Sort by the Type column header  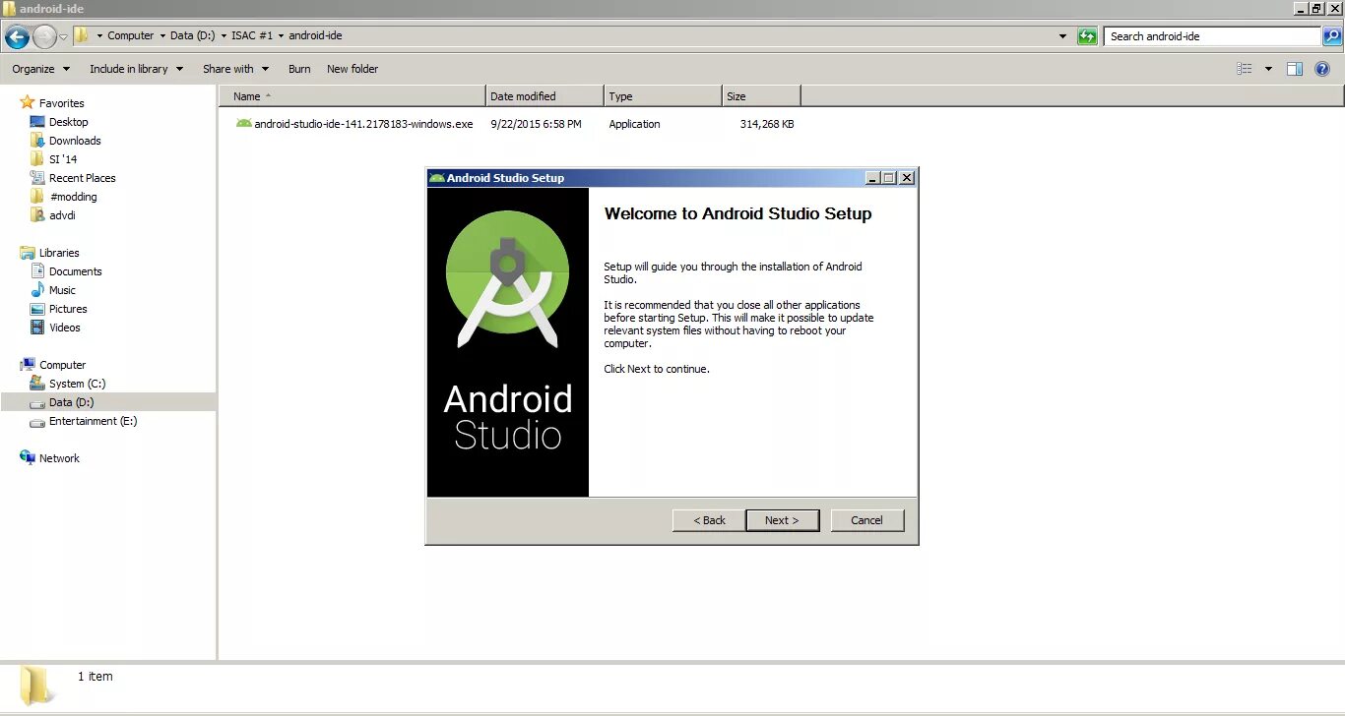[x=663, y=96]
